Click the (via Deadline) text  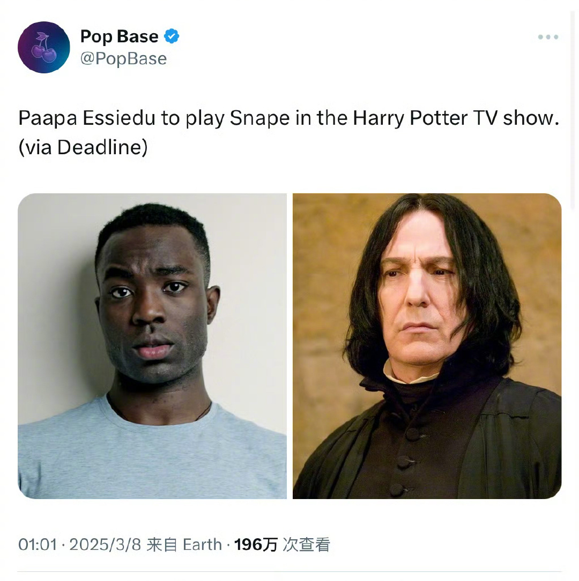83,147
